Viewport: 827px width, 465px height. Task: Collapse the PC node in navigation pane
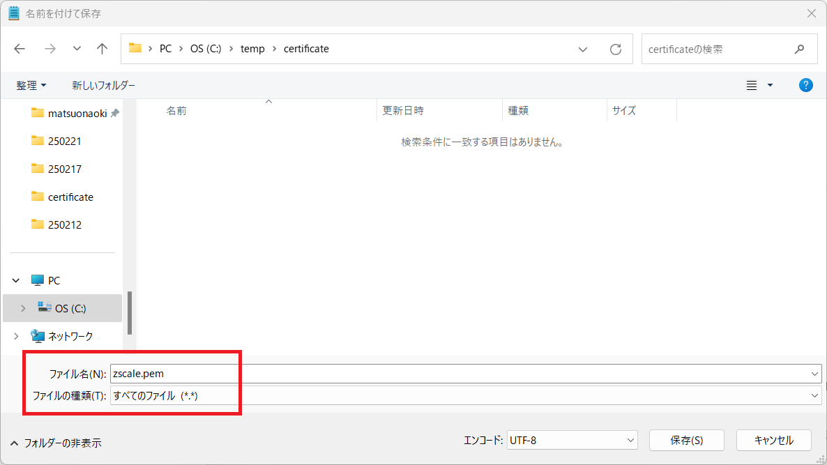click(15, 280)
